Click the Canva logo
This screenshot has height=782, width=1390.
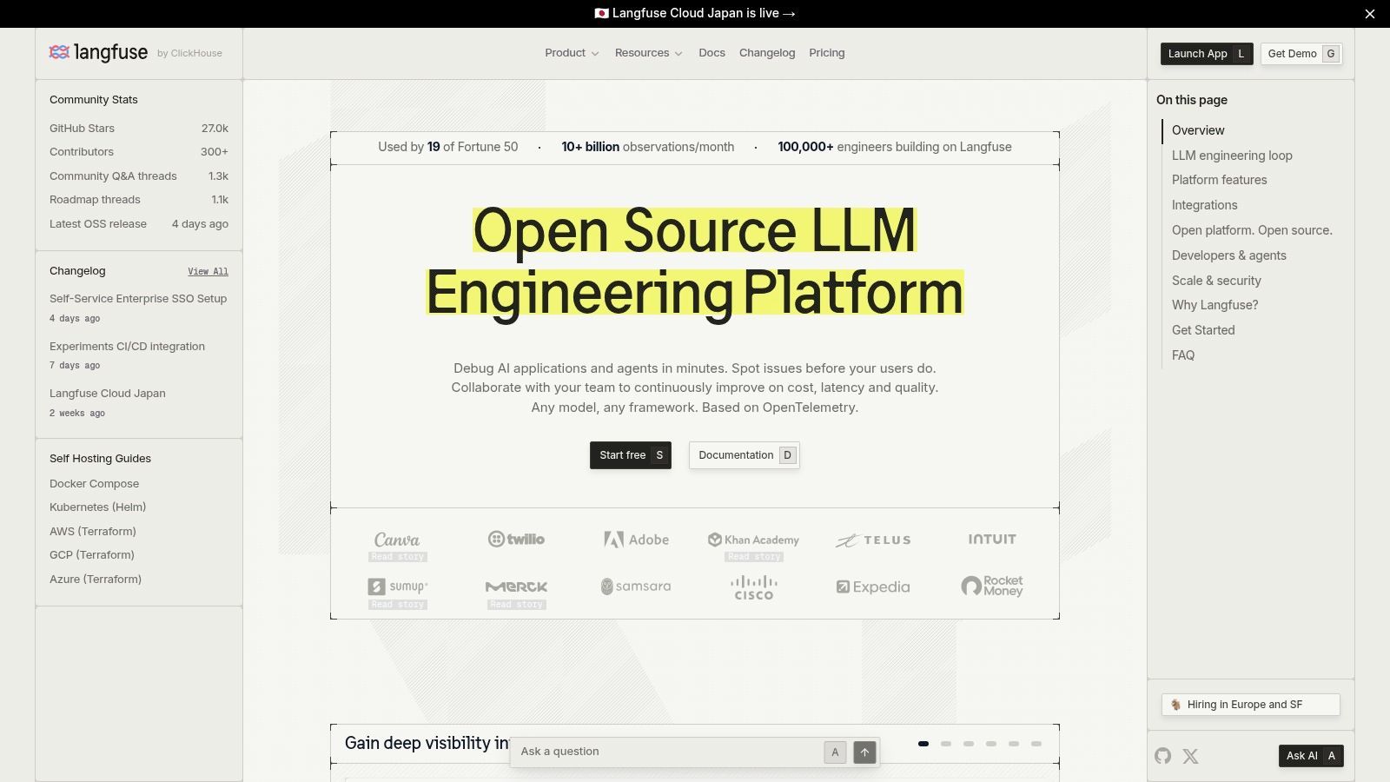[397, 540]
